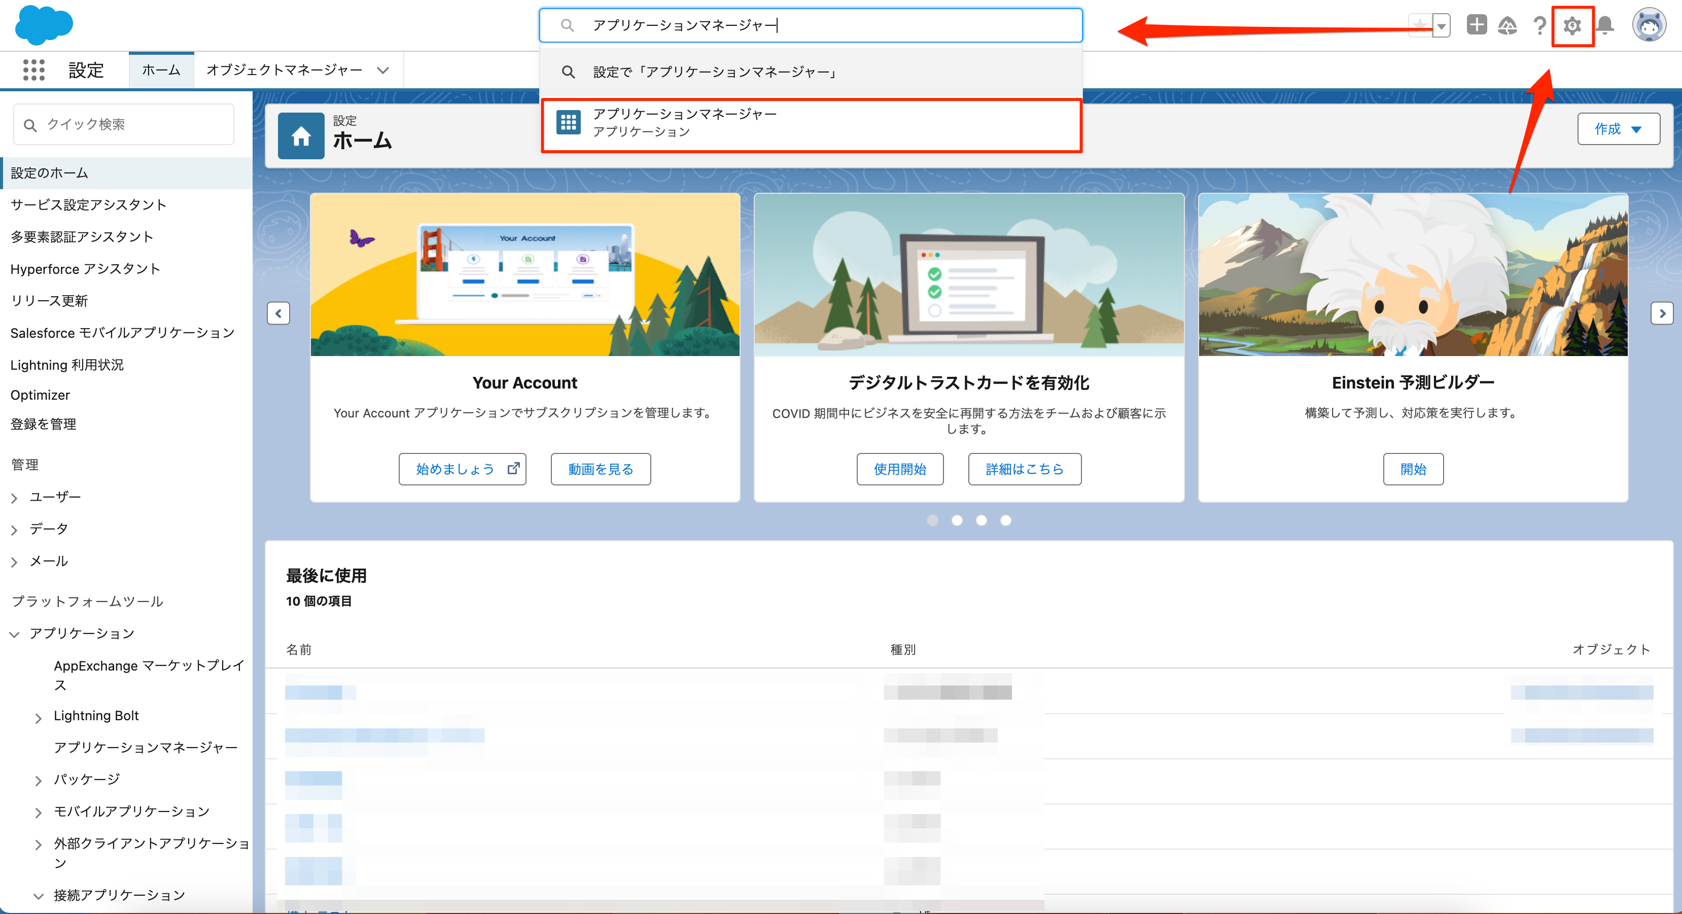The image size is (1682, 914).
Task: Expand the データ tree node
Action: coord(14,530)
